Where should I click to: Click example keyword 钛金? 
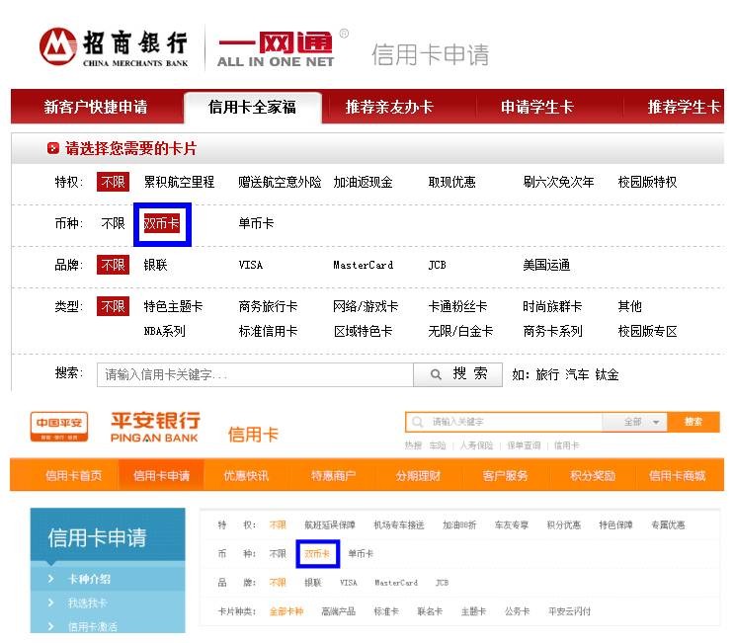(607, 375)
